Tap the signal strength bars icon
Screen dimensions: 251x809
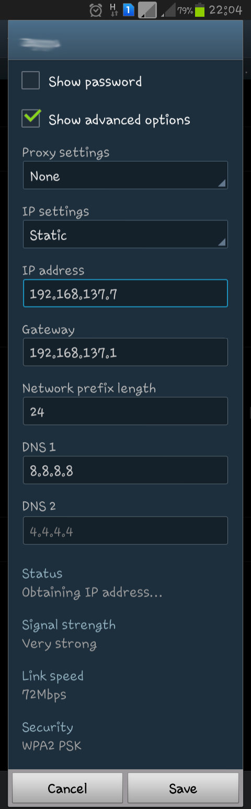167,9
